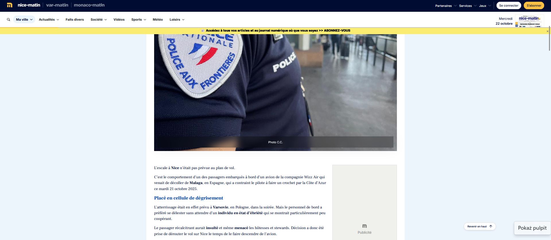Click the Se connecter button
This screenshot has height=240, width=551.
tap(509, 5)
